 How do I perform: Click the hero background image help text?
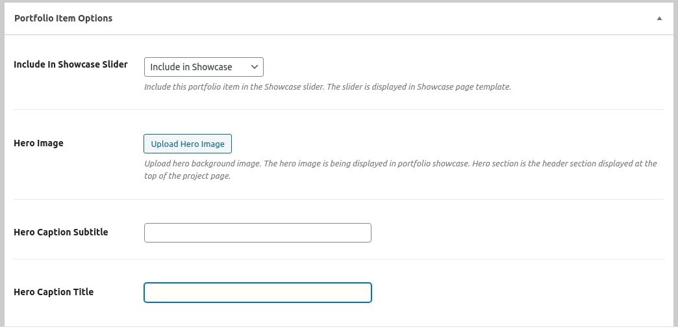(400, 164)
